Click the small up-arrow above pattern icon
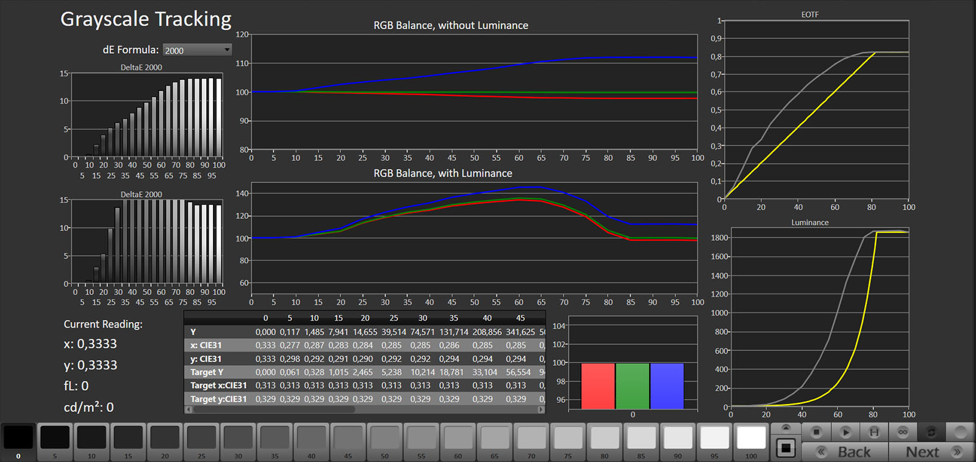 pyautogui.click(x=786, y=428)
